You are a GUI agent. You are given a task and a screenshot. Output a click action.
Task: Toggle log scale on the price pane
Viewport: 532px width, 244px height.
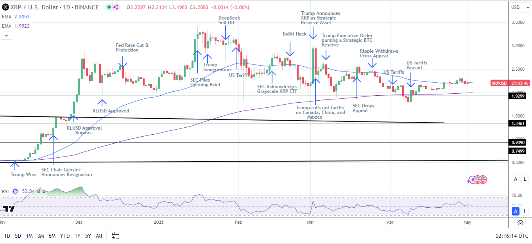(525, 179)
